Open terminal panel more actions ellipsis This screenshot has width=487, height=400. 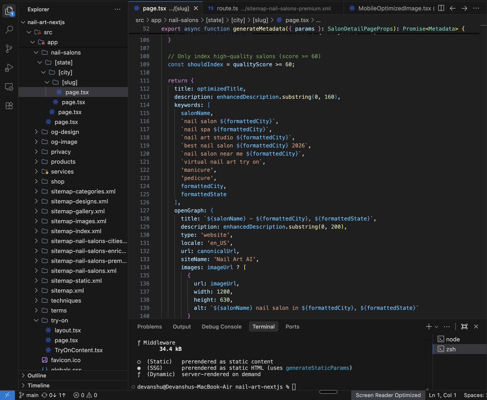pos(447,326)
